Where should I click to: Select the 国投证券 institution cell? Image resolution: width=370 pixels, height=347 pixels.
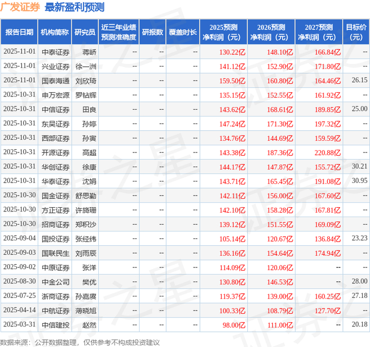coord(55,239)
